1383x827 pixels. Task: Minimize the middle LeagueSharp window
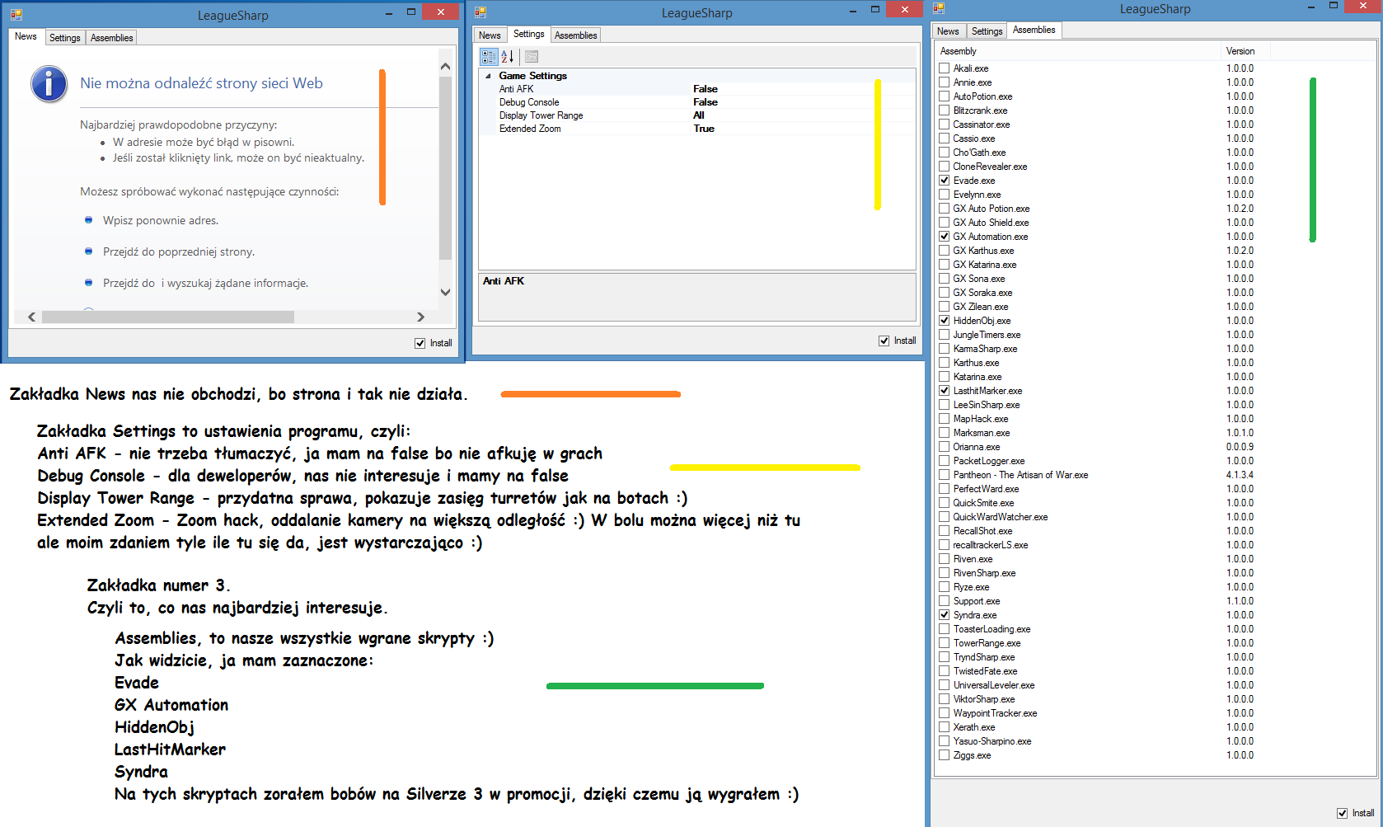pyautogui.click(x=854, y=10)
